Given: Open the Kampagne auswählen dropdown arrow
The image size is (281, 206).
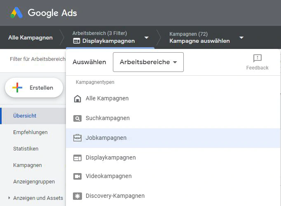Looking at the screenshot, I should pyautogui.click(x=241, y=37).
